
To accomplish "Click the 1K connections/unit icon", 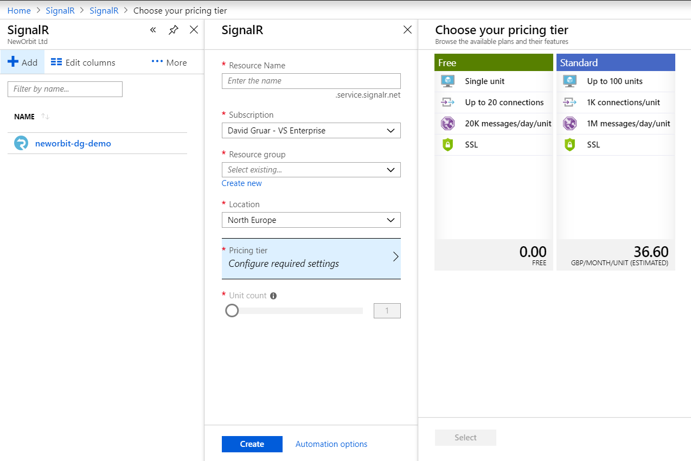I will (x=570, y=103).
